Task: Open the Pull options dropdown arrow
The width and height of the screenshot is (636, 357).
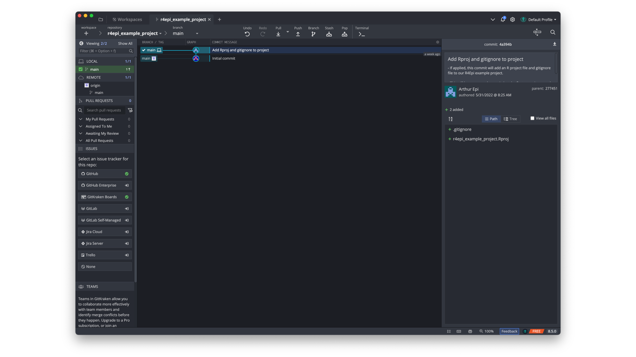Action: click(x=287, y=32)
